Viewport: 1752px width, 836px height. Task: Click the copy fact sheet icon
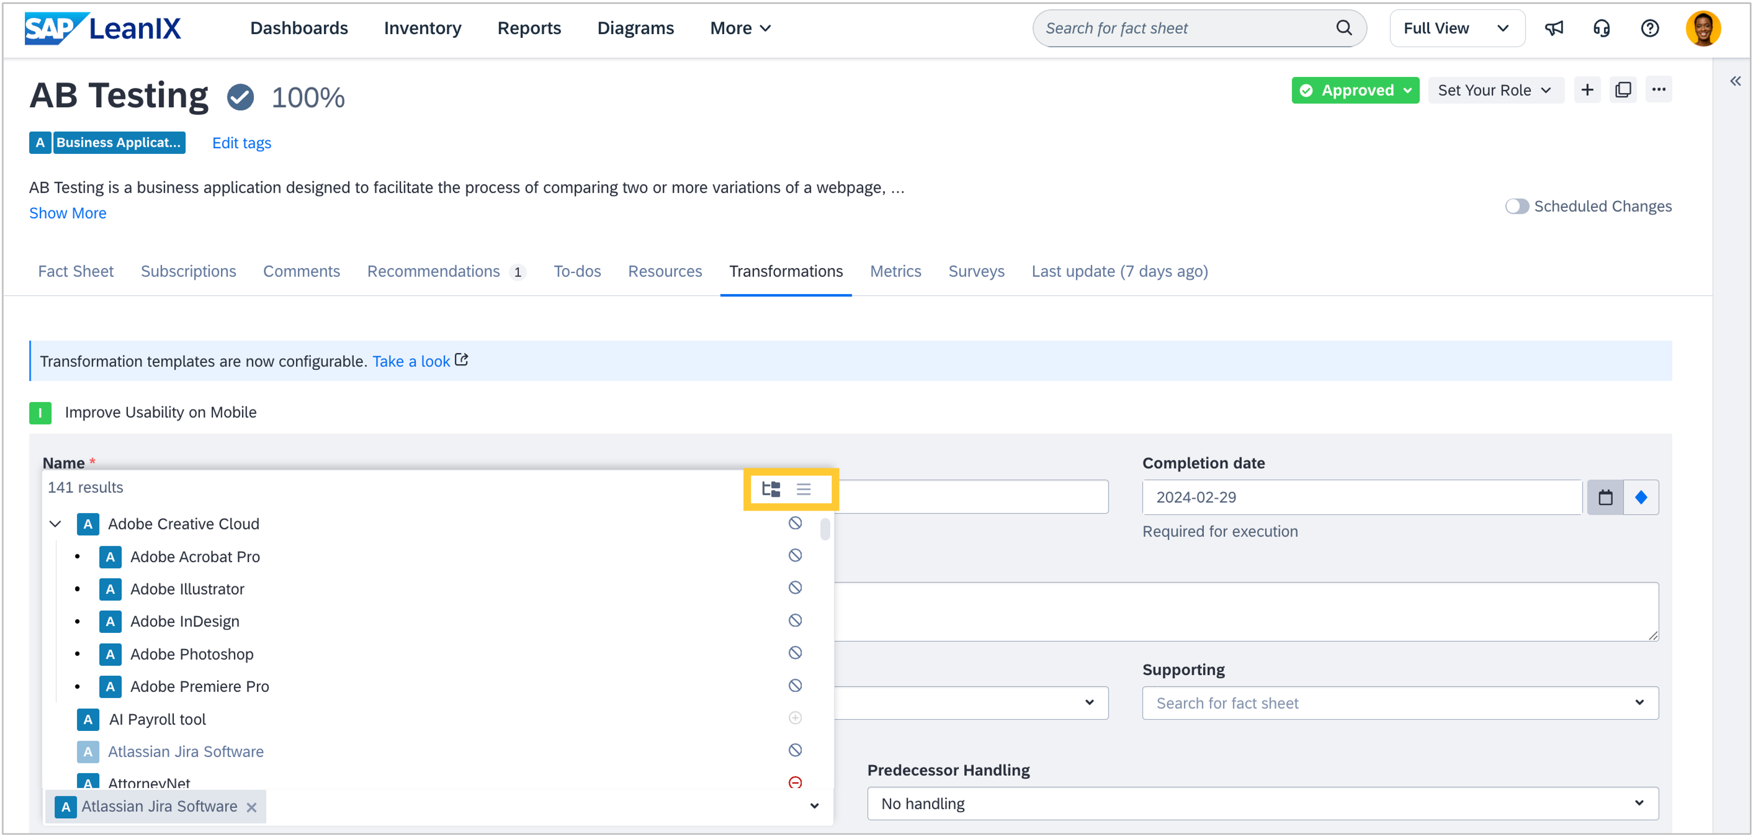[1623, 90]
